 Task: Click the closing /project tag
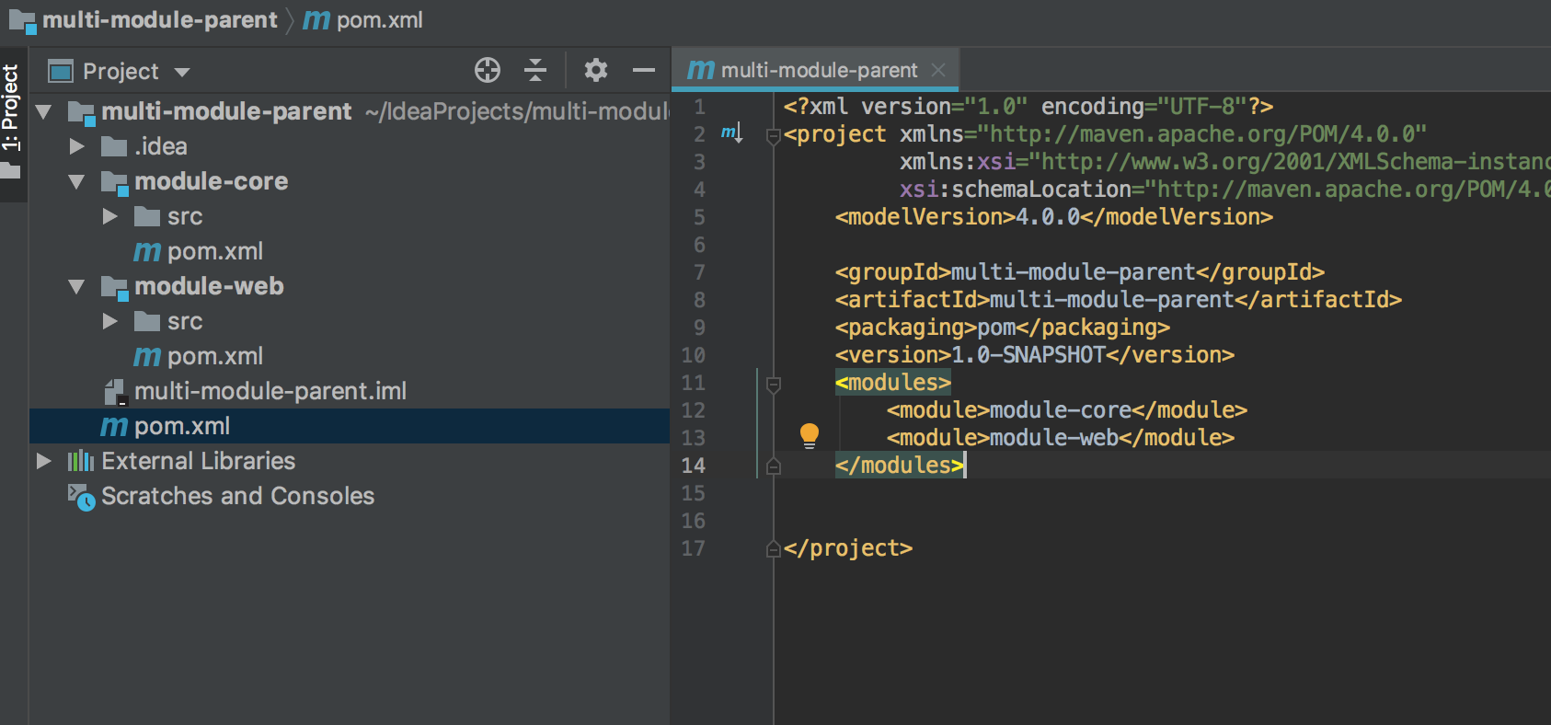click(x=848, y=547)
